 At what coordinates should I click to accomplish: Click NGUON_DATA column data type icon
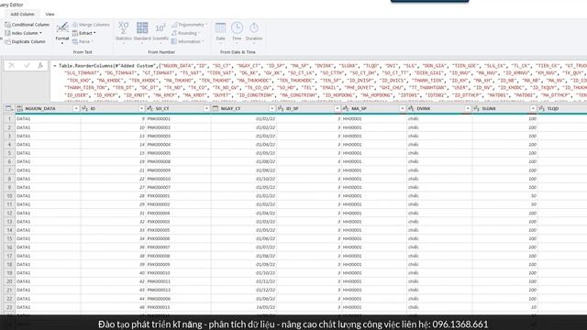coord(20,108)
